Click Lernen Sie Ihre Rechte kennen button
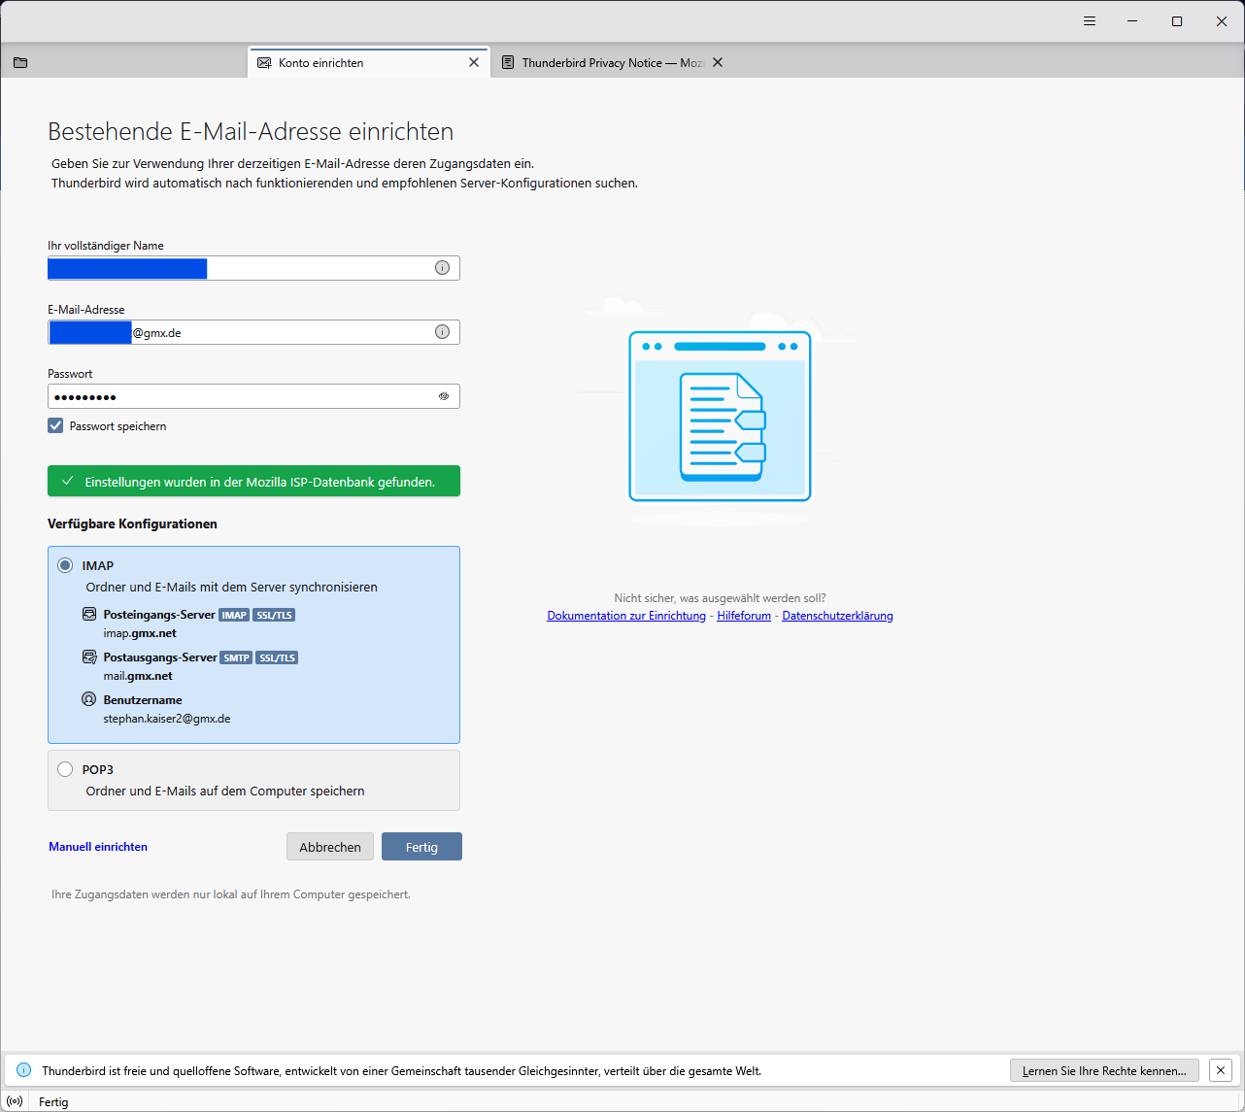 point(1104,1070)
